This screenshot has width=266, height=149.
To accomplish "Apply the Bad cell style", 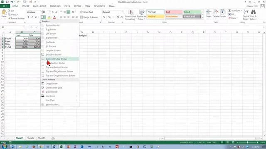I will click(174, 12).
